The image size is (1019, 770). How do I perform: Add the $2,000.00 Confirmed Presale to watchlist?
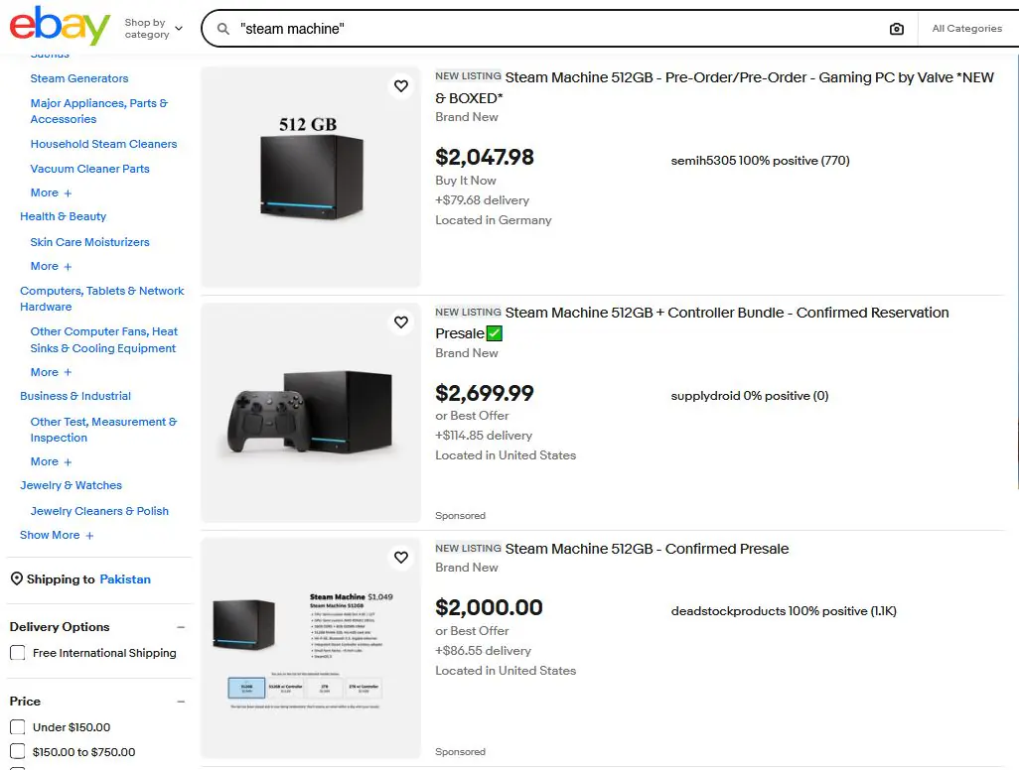(x=401, y=557)
